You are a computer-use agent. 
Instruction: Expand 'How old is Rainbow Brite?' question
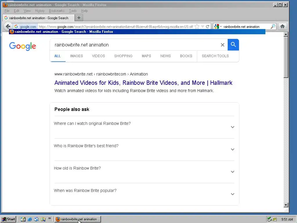[x=144, y=172]
